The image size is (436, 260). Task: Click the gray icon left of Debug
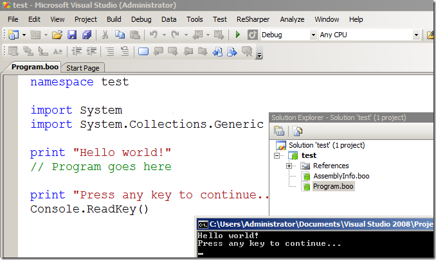(253, 35)
